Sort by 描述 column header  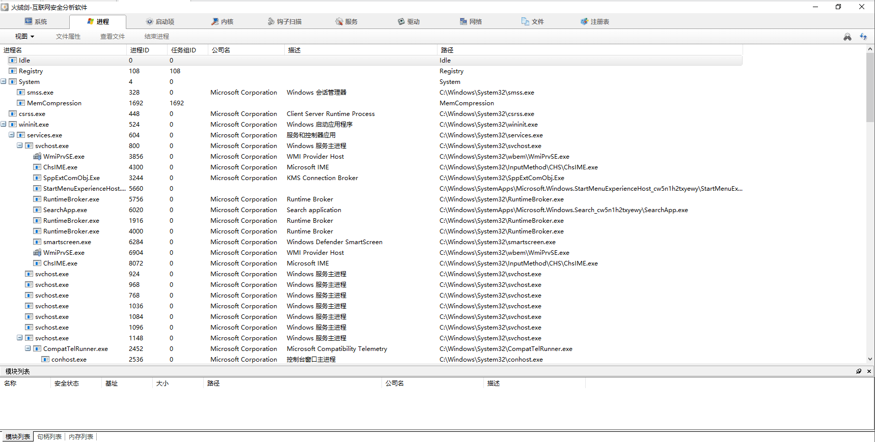tap(361, 50)
